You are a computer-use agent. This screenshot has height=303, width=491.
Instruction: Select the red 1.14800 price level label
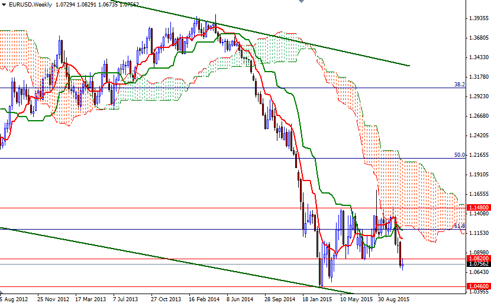pos(479,208)
